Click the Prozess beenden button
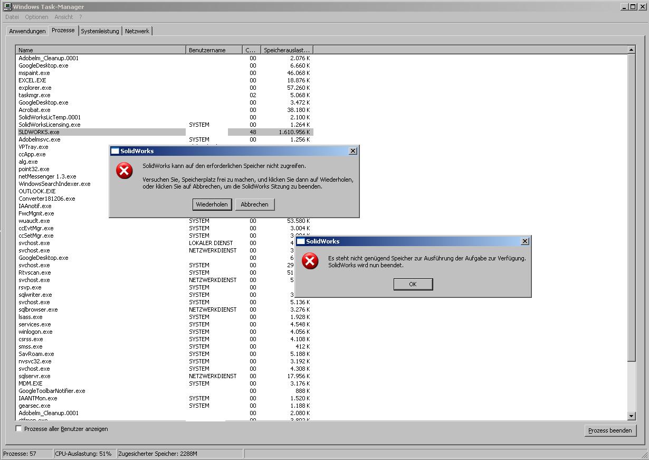This screenshot has height=460, width=649. 610,430
